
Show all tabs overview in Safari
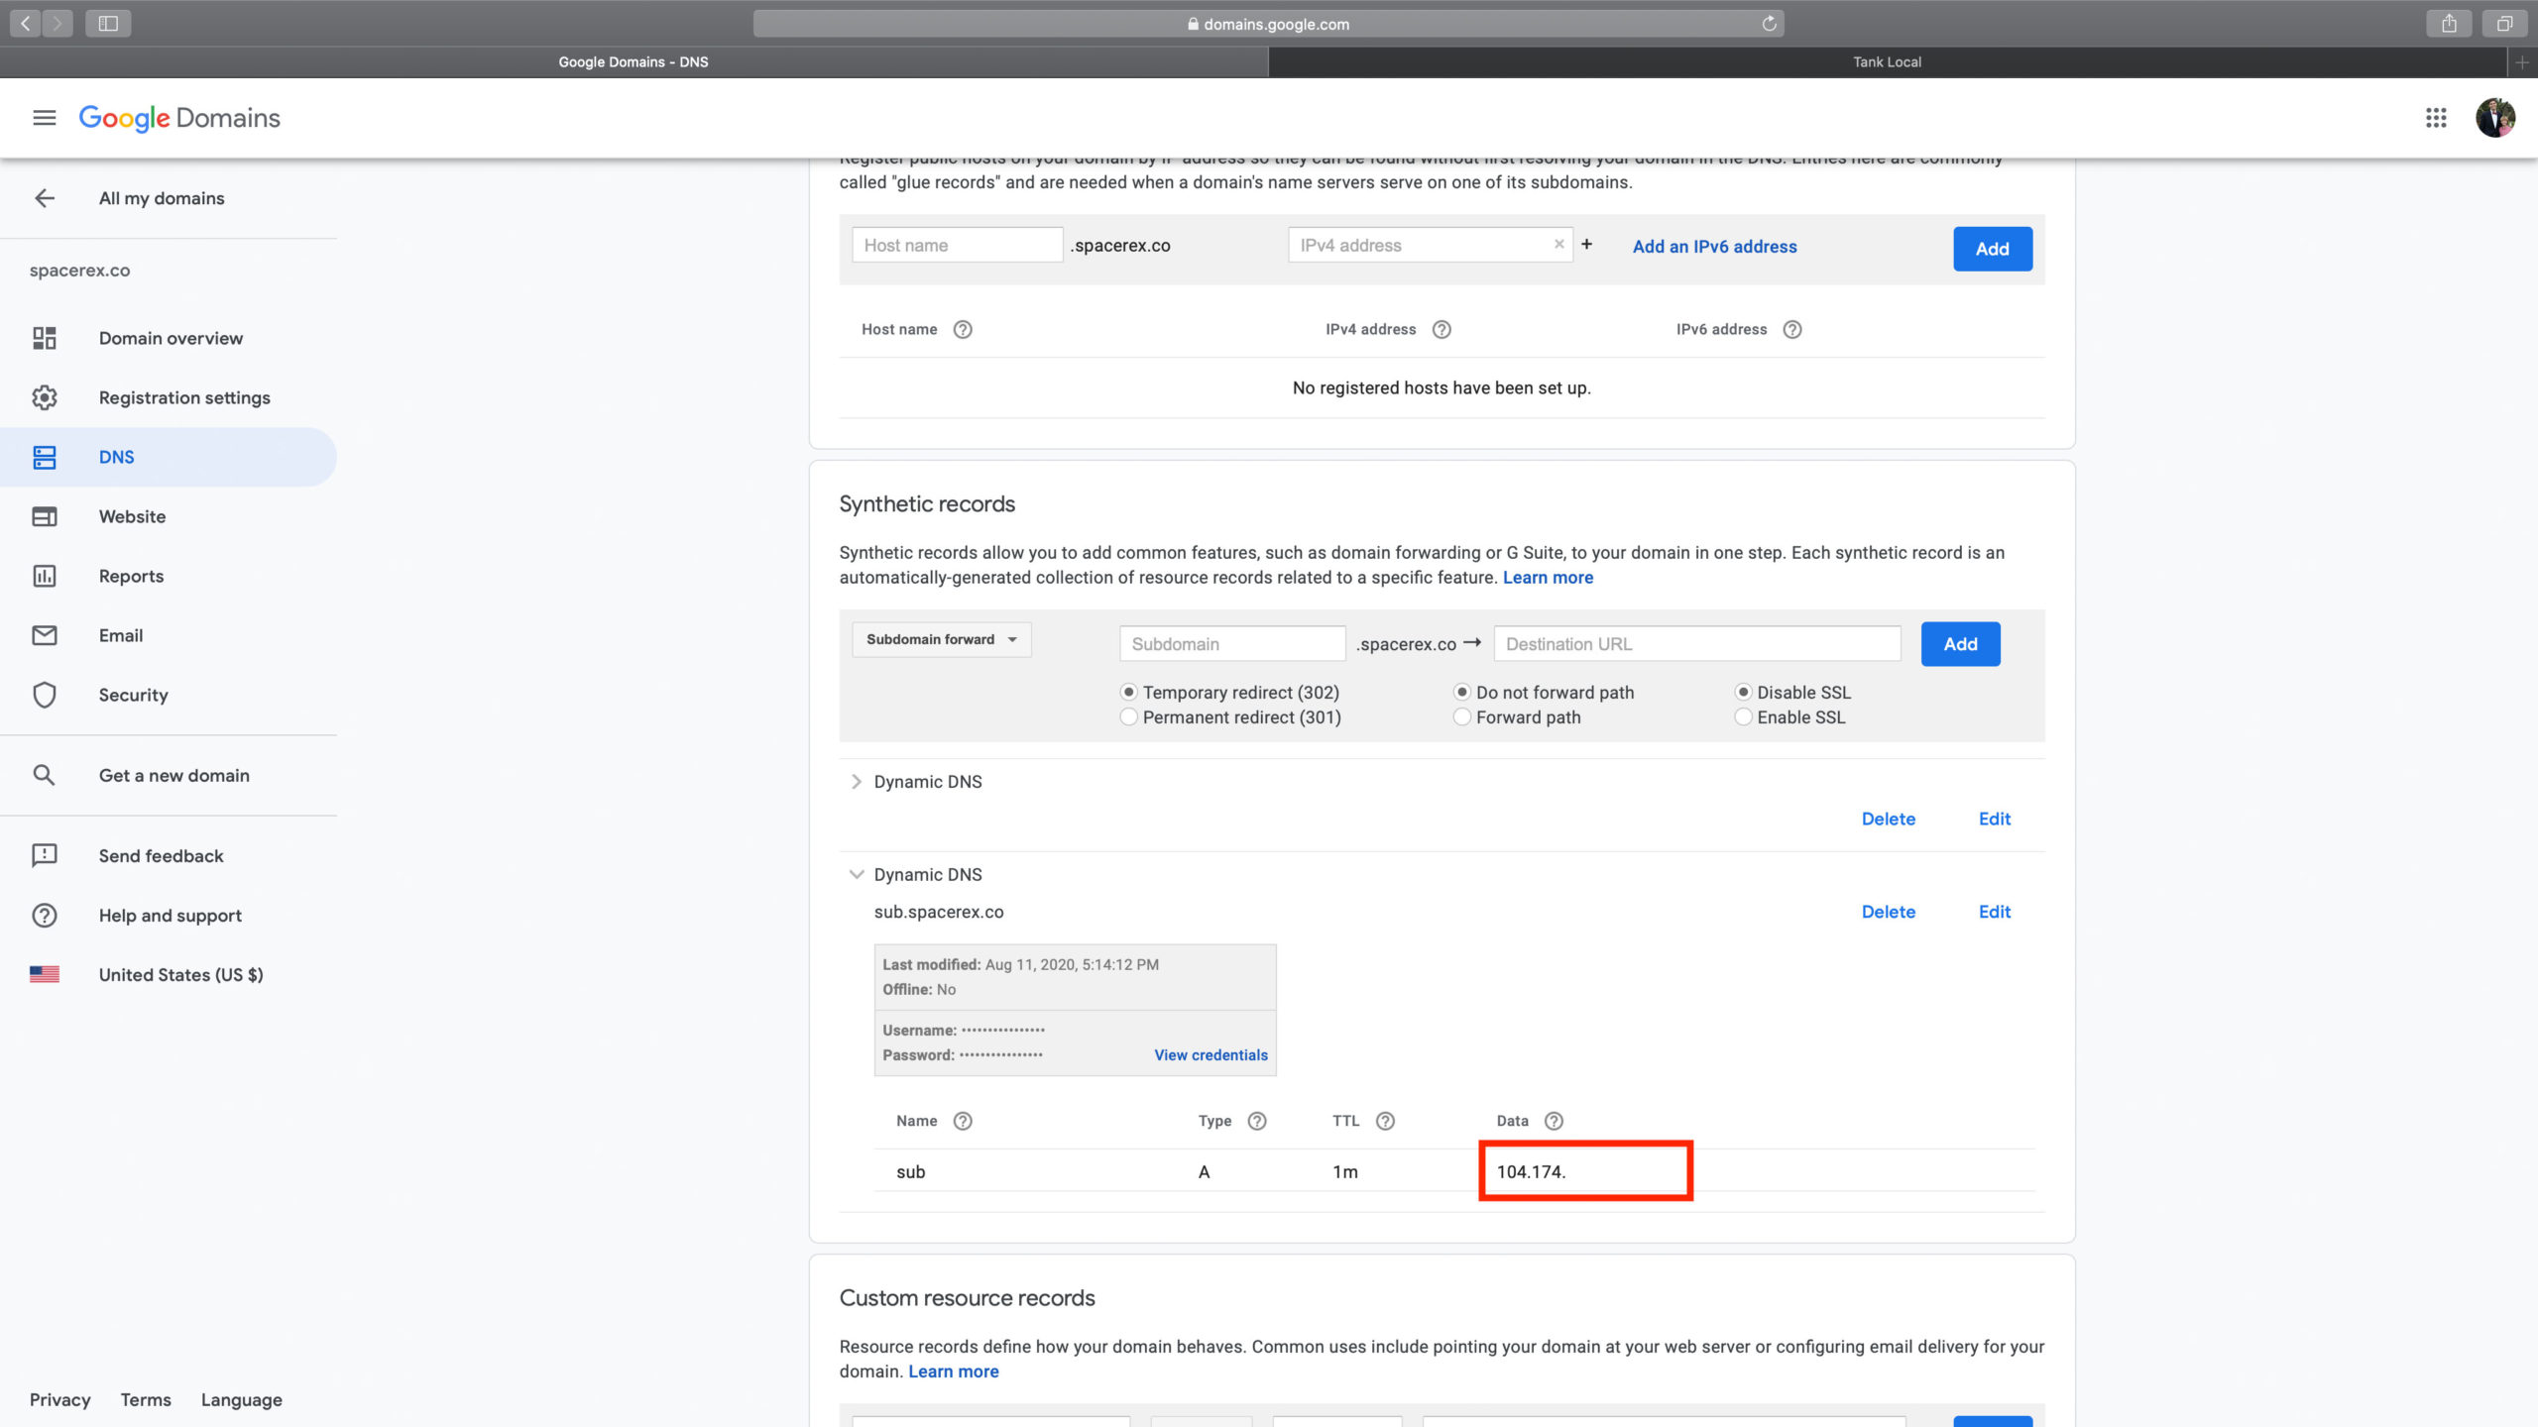(2504, 23)
